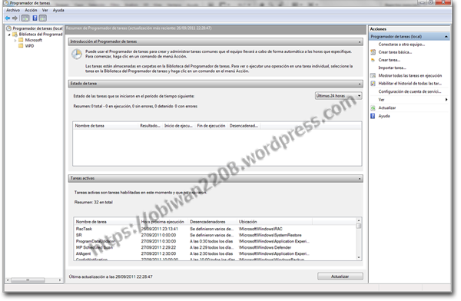Click the Biblioteca del Programador folder icon
The image size is (461, 301).
[15, 35]
